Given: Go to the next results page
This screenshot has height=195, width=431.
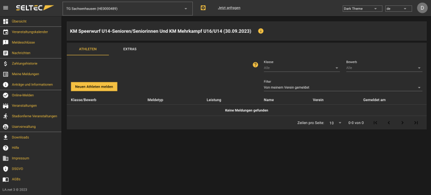Looking at the screenshot, I should (402, 123).
